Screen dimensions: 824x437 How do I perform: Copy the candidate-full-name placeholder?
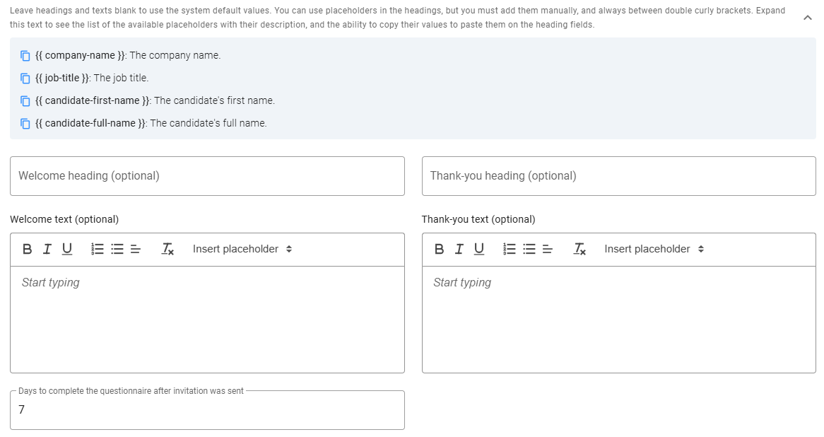[x=25, y=123]
